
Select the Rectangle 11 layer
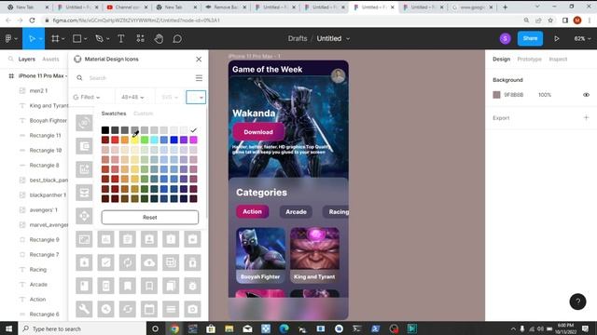point(45,136)
